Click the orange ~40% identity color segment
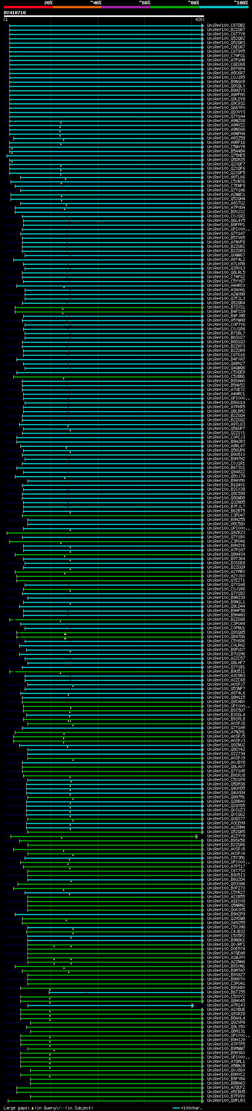 tap(77, 7)
